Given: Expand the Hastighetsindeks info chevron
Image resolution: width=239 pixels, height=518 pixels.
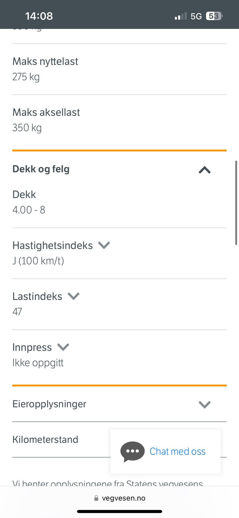Looking at the screenshot, I should point(104,245).
